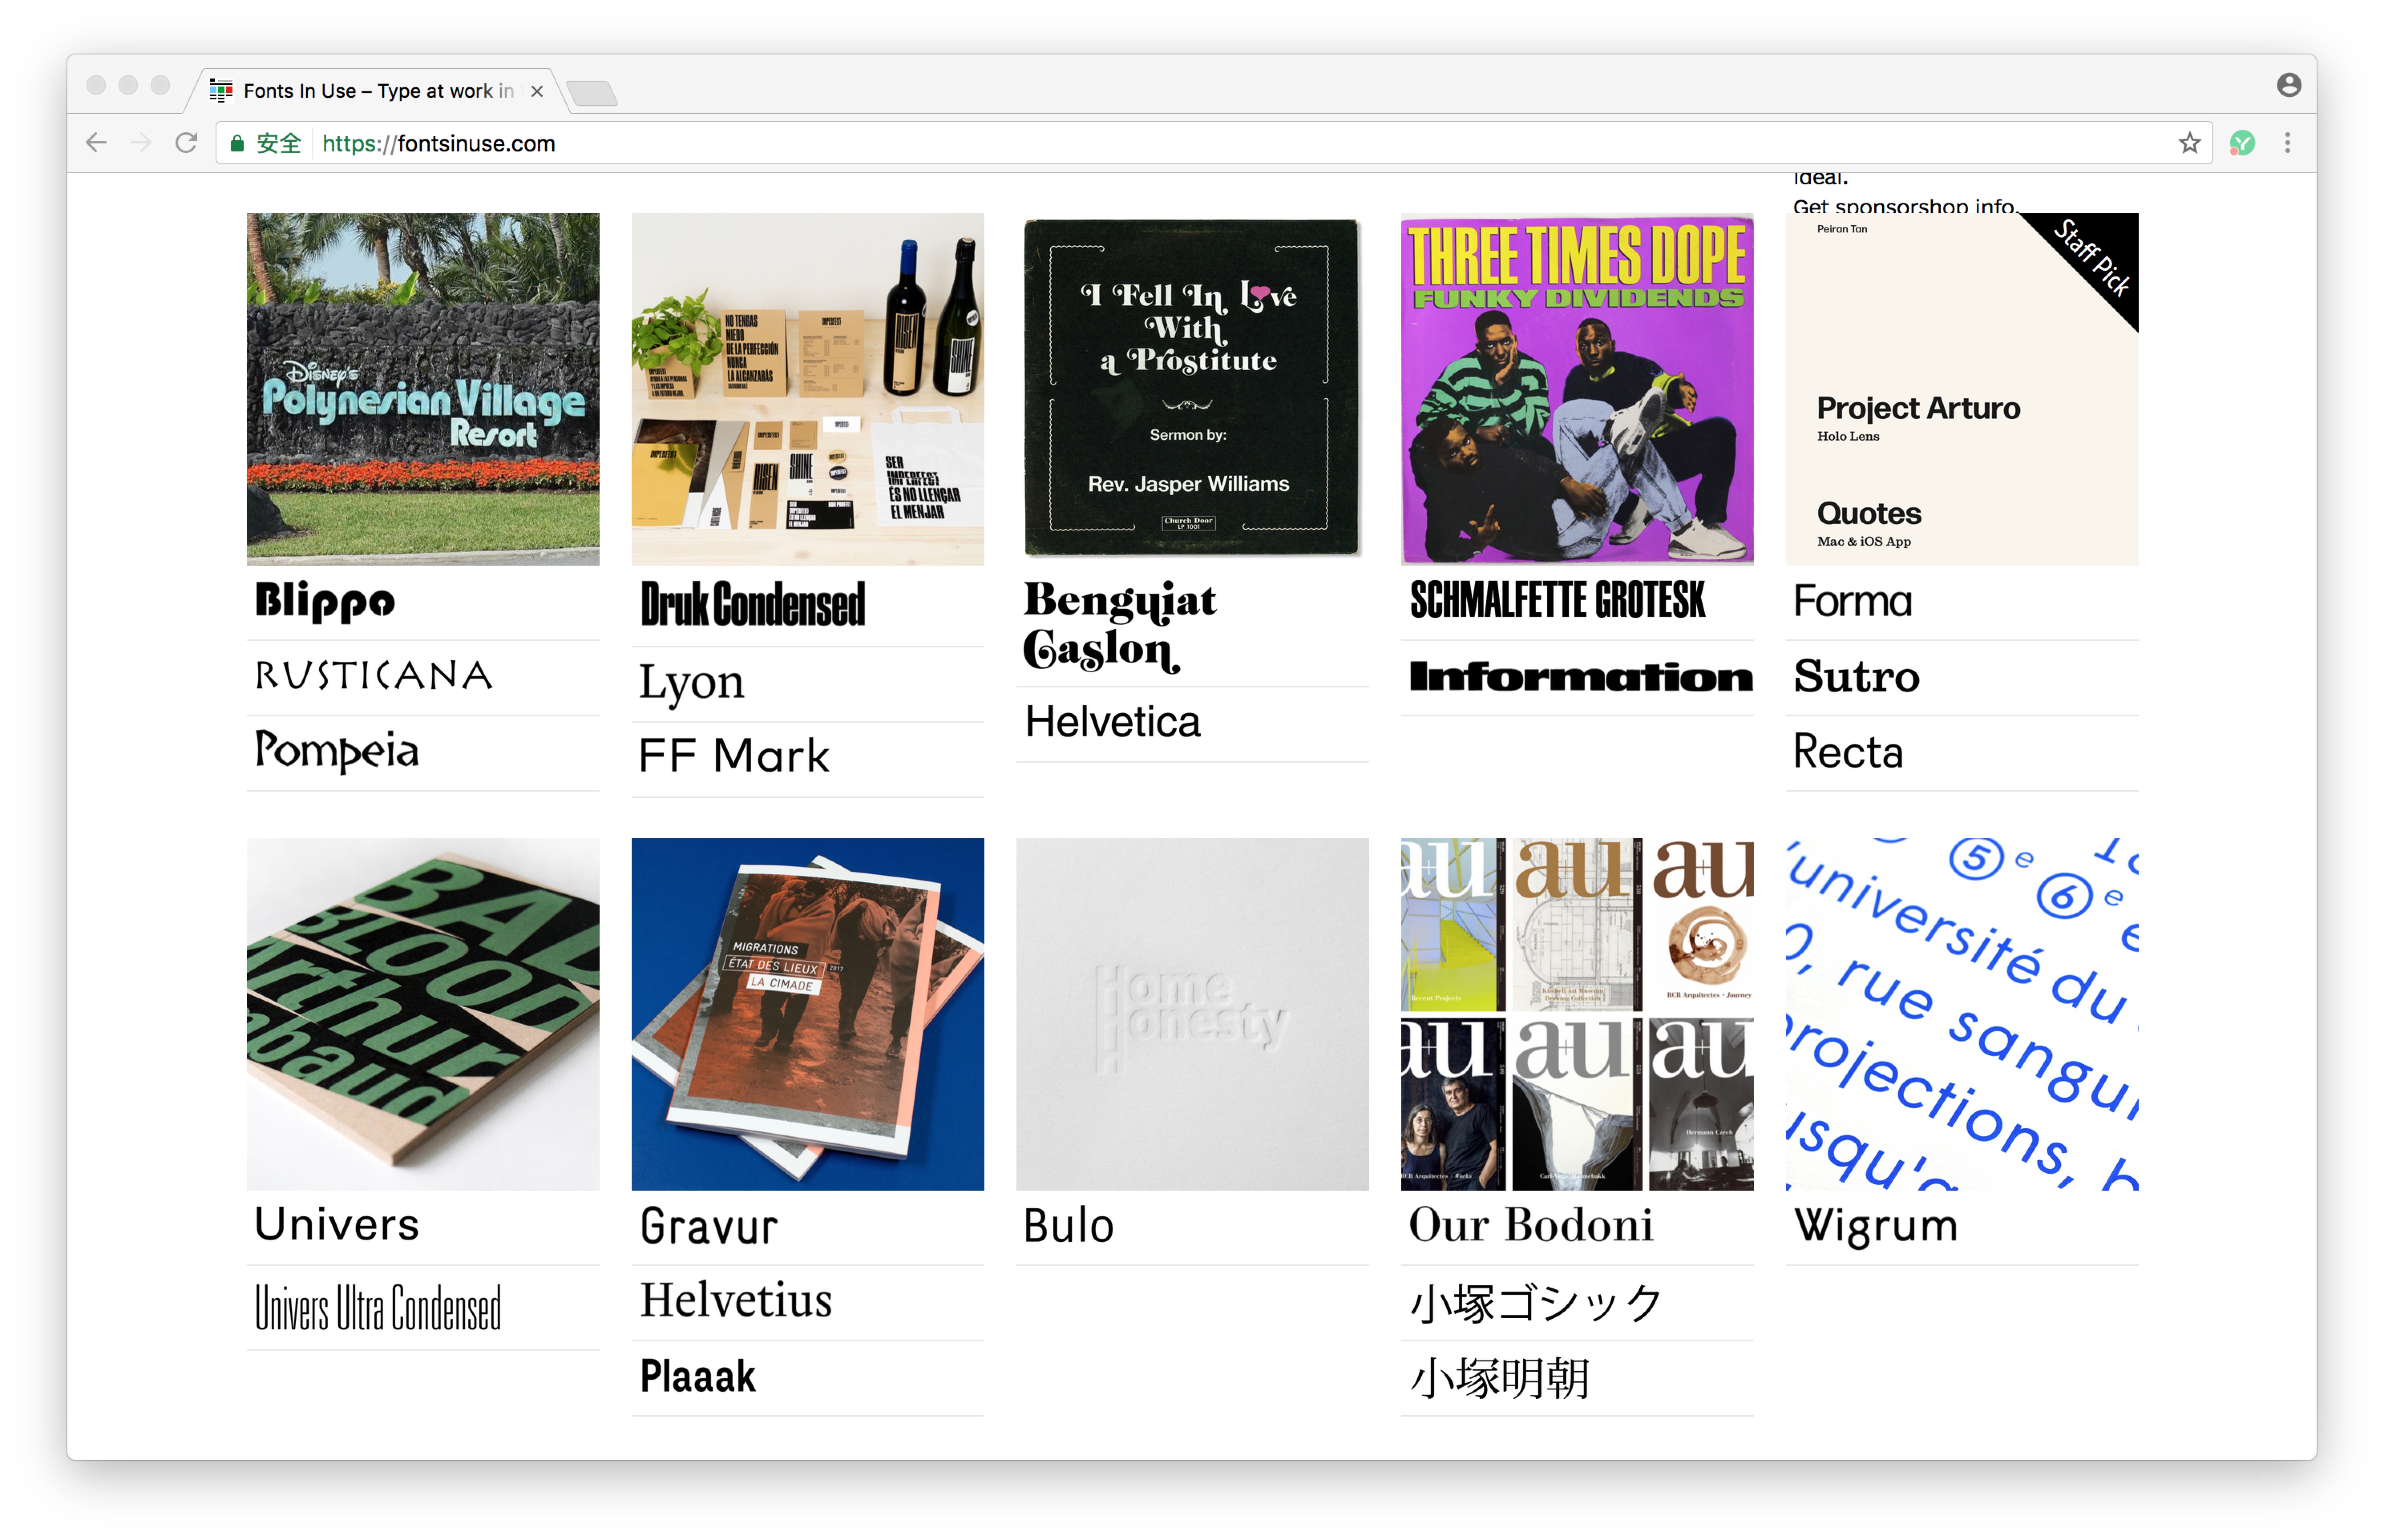Open the Three Times Dope album thumbnail

tap(1577, 389)
